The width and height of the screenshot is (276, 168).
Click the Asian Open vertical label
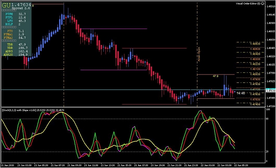pyautogui.click(x=199, y=54)
